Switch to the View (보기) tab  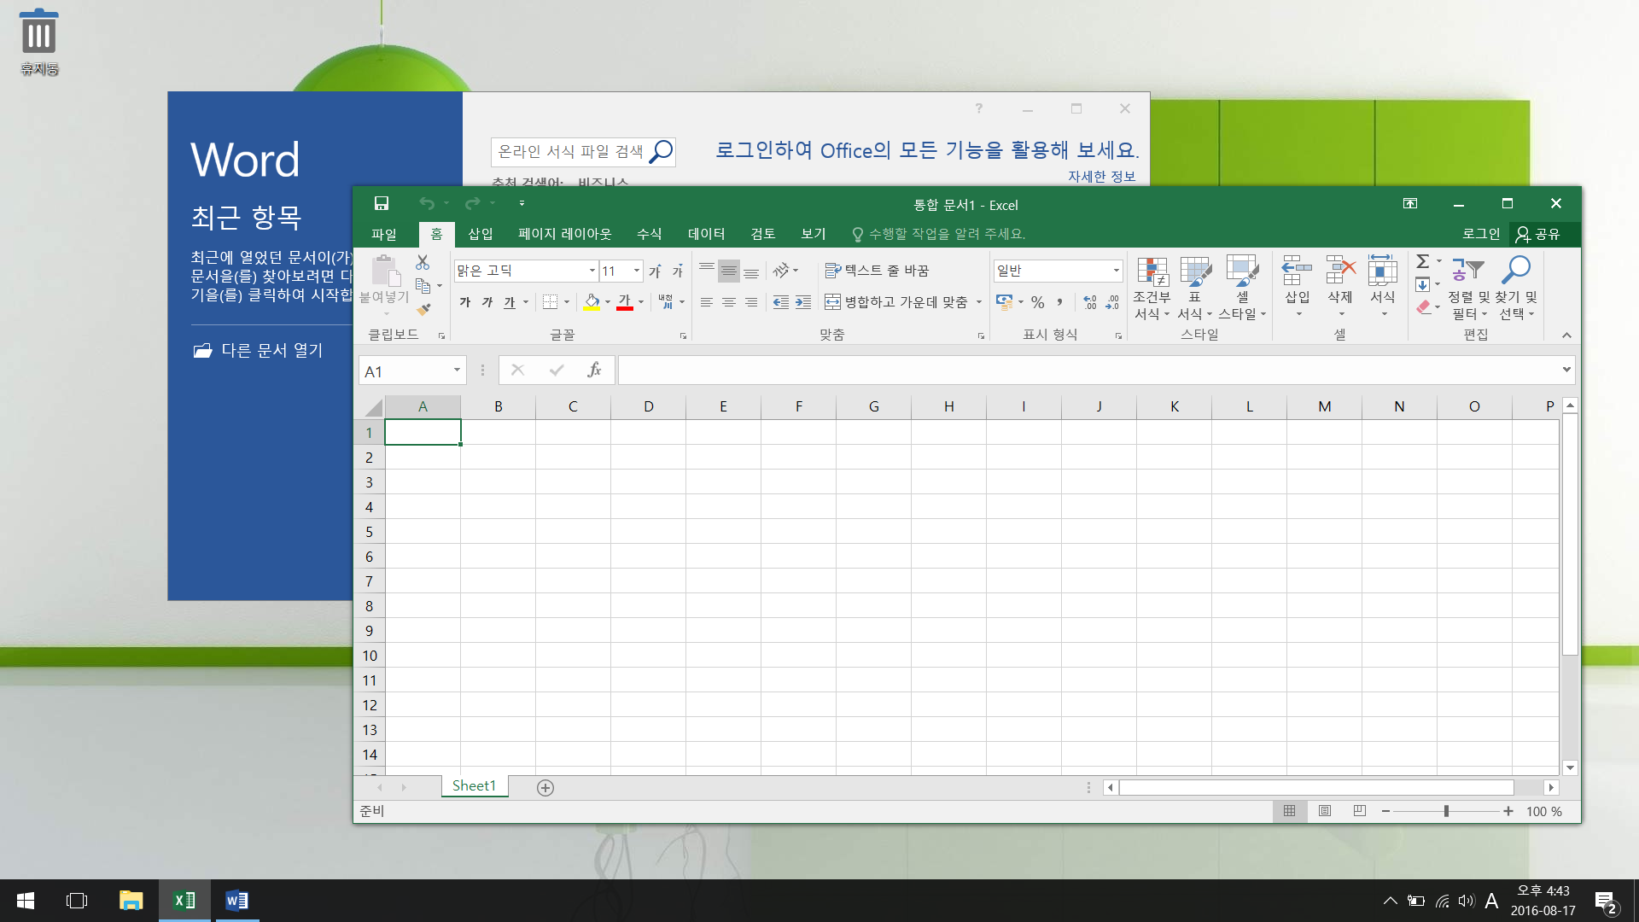click(814, 234)
